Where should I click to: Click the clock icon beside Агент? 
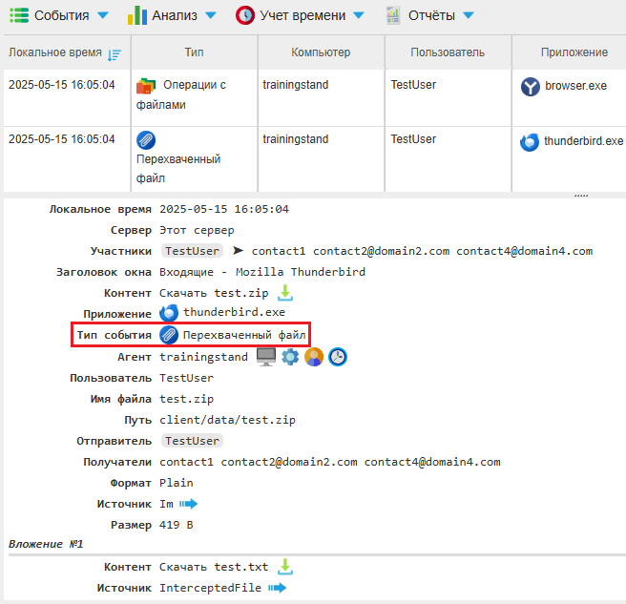[x=338, y=357]
